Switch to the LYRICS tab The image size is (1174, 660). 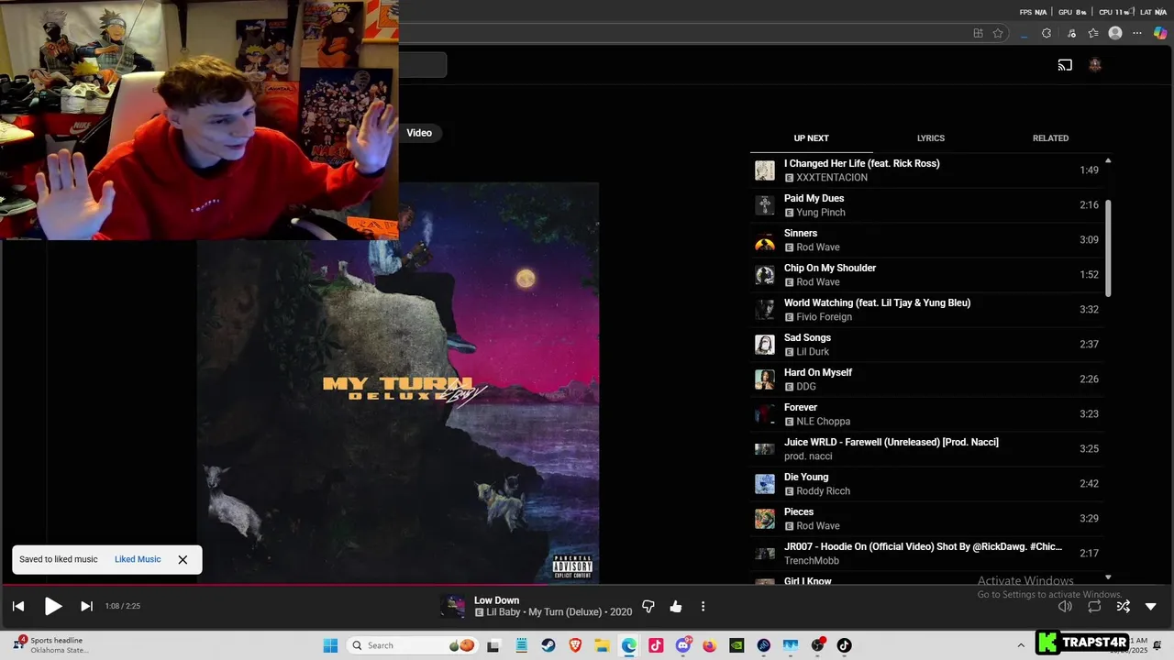coord(931,138)
